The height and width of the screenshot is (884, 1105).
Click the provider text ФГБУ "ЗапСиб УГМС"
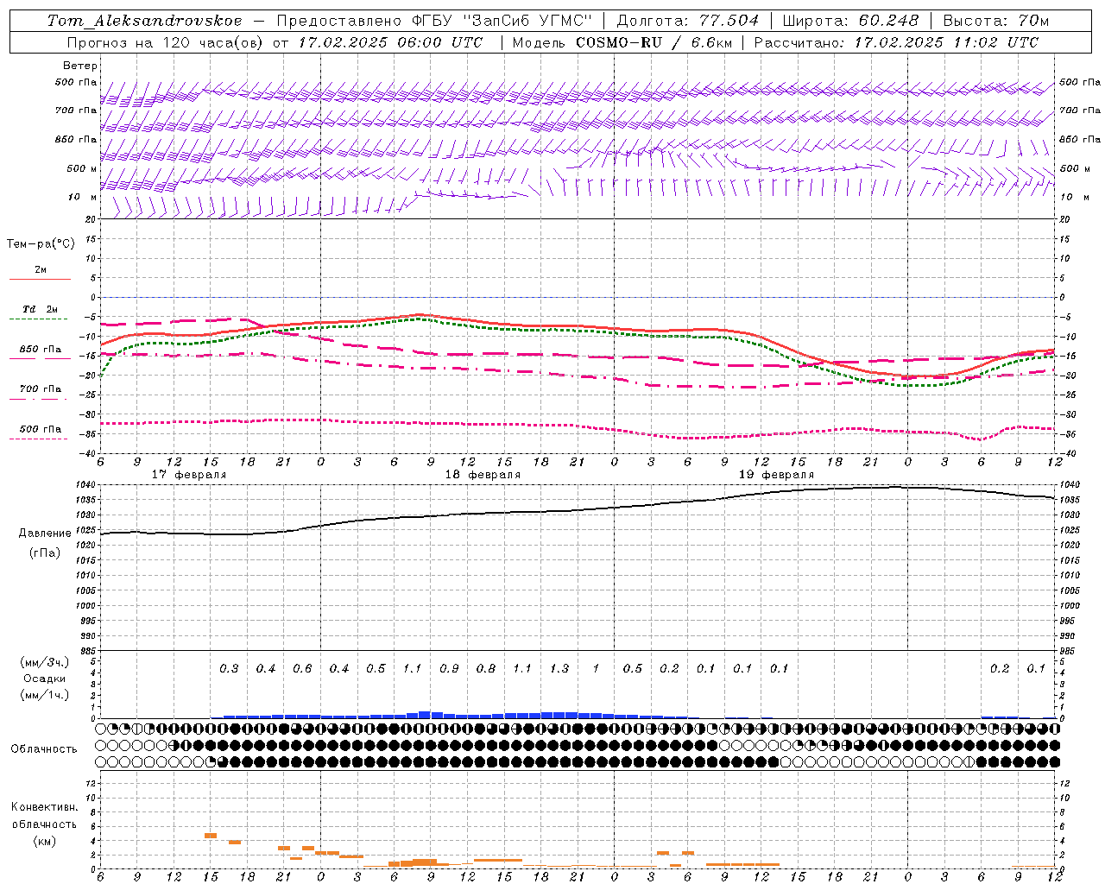(x=503, y=21)
